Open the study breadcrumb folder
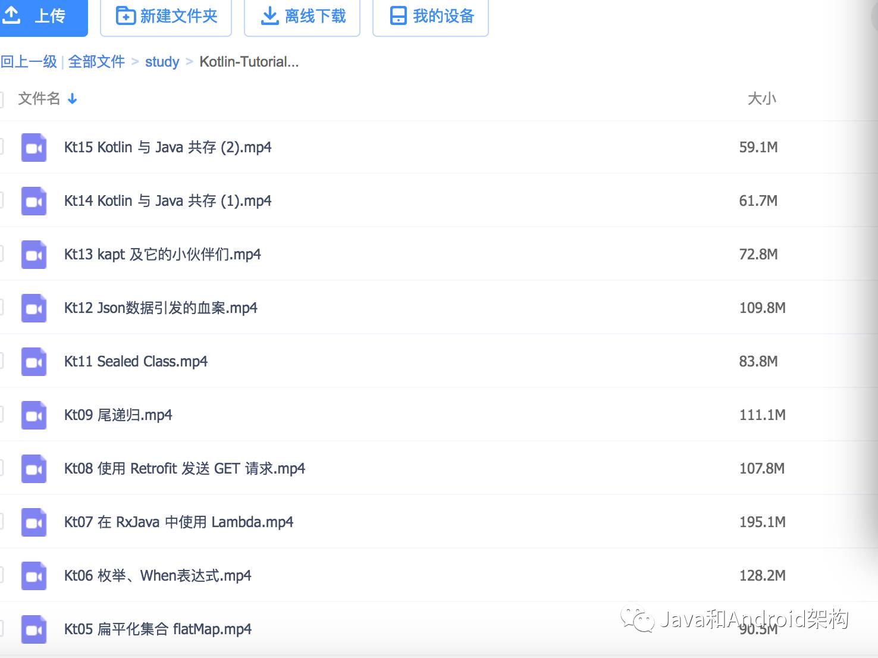 [162, 62]
